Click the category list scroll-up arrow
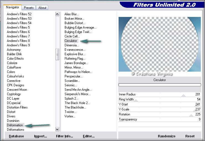 pyautogui.click(x=57, y=14)
